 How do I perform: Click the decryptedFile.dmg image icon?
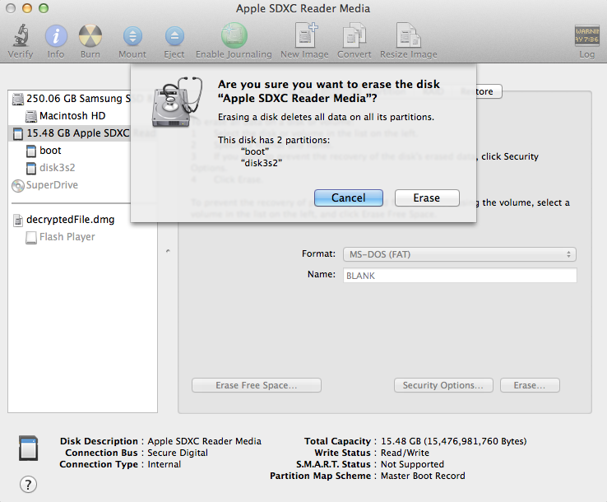pyautogui.click(x=18, y=220)
